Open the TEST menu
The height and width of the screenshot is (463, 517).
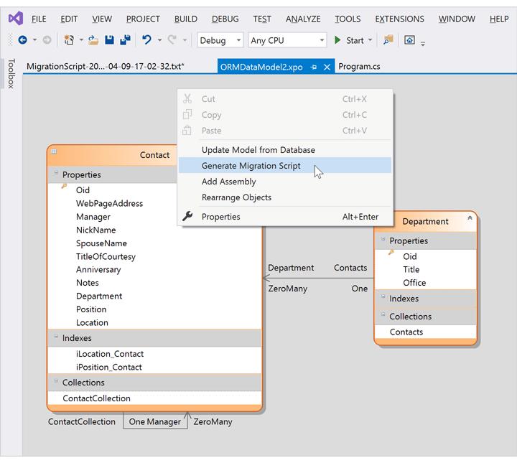coord(262,19)
